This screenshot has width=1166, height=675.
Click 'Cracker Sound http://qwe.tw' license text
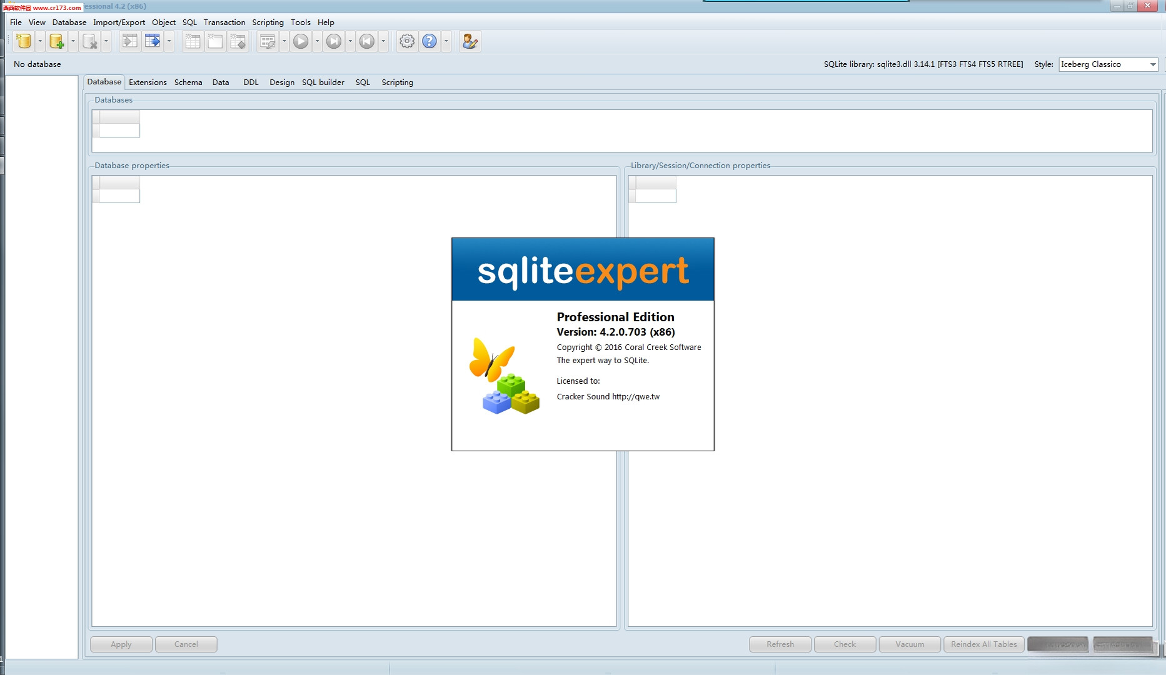click(x=608, y=397)
